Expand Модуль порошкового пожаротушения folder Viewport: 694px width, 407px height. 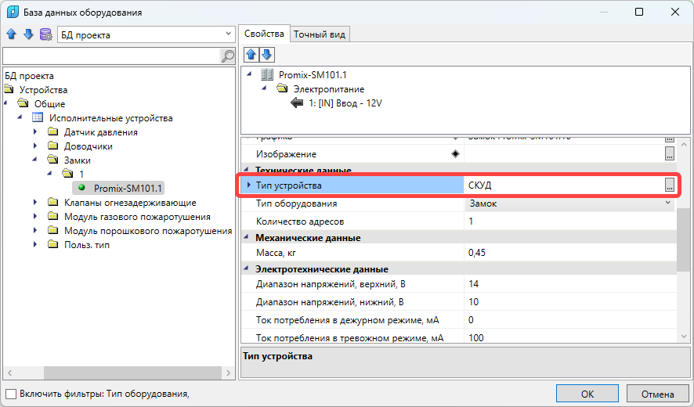(35, 230)
